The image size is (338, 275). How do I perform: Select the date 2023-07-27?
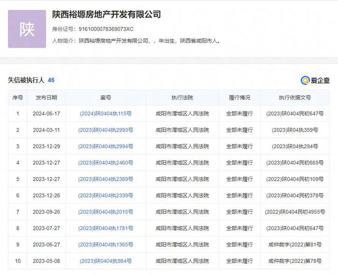(x=46, y=228)
